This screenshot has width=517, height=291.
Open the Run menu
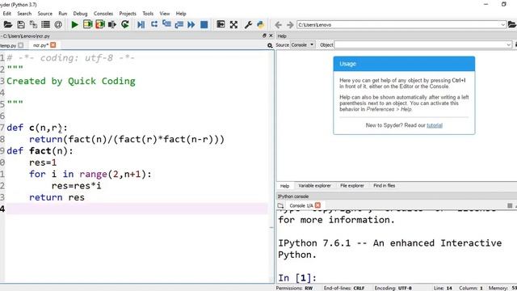point(63,14)
